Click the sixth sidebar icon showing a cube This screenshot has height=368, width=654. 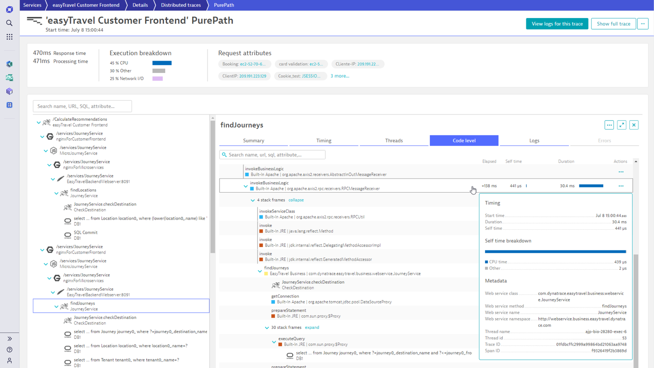coord(9,91)
